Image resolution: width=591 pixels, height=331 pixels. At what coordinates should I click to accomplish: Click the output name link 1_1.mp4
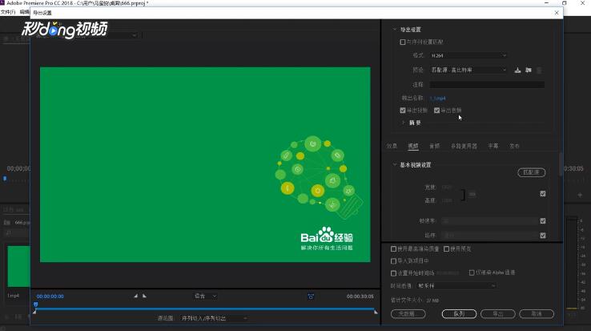tap(437, 98)
